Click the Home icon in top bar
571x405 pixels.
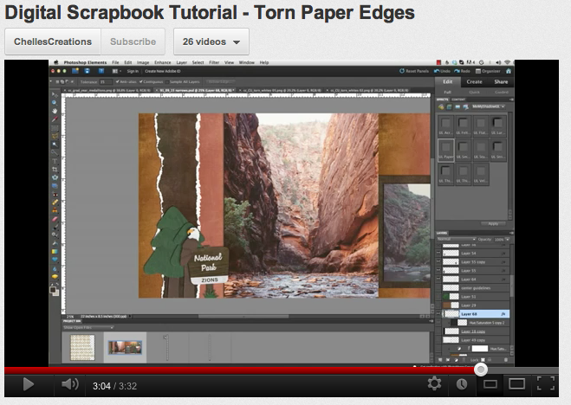[509, 71]
